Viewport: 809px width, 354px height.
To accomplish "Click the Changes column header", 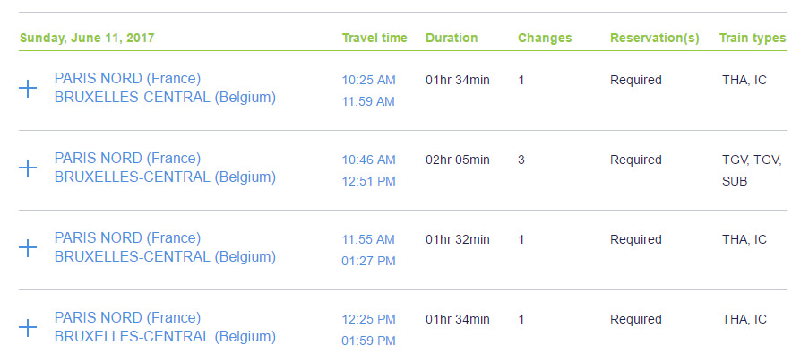I will coord(545,39).
